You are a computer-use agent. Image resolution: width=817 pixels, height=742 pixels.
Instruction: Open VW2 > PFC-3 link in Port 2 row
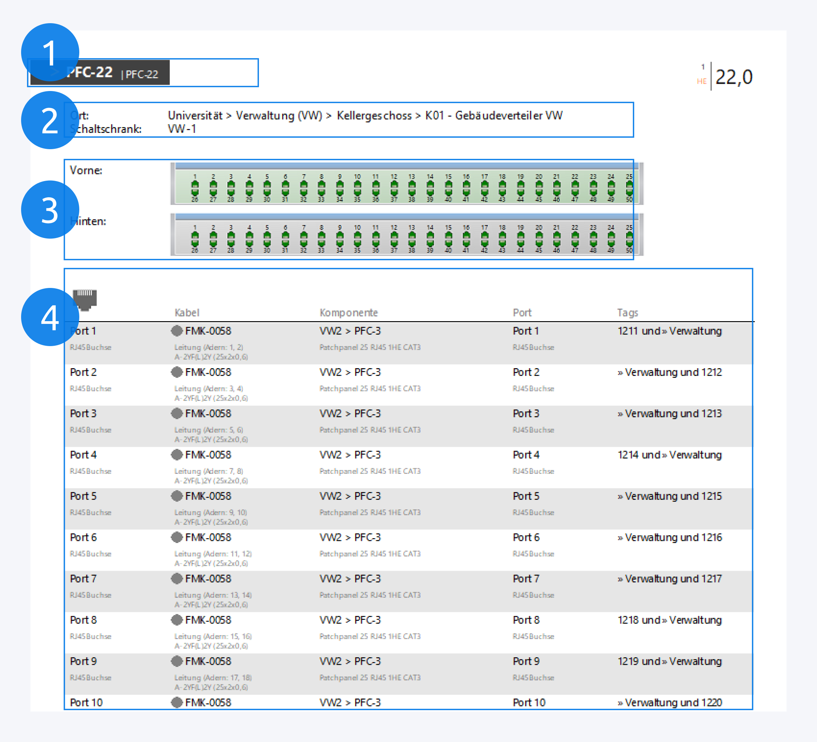tap(350, 372)
